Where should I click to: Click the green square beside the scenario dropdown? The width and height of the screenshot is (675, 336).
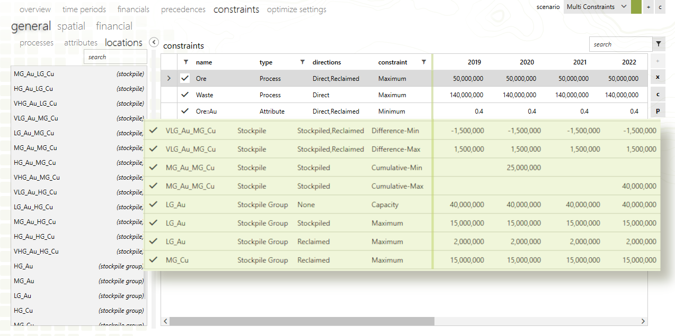coord(636,7)
